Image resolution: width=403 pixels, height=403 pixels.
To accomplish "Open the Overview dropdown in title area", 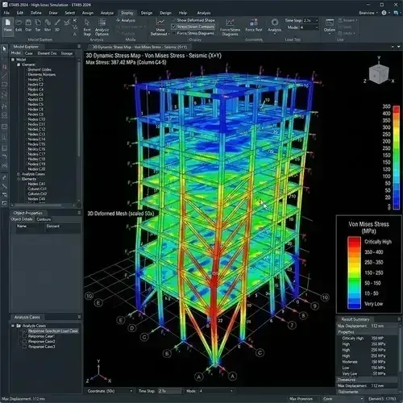I will [x=368, y=13].
